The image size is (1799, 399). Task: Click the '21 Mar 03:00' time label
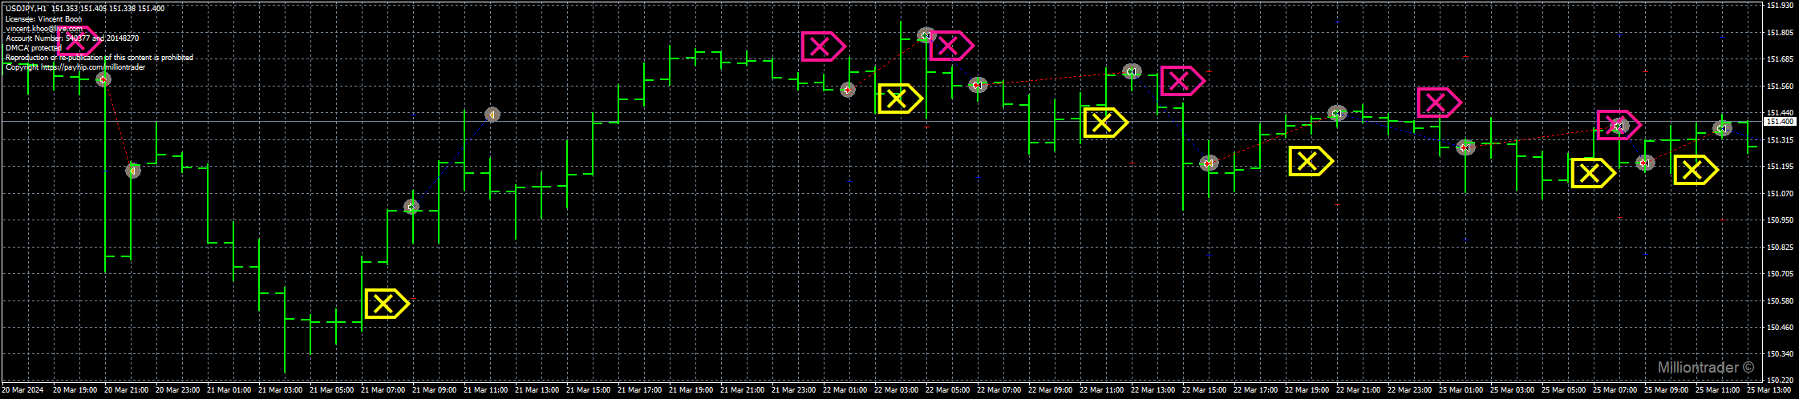(x=280, y=390)
